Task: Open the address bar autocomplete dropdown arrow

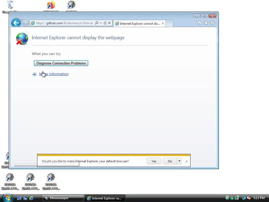Action: pos(101,23)
